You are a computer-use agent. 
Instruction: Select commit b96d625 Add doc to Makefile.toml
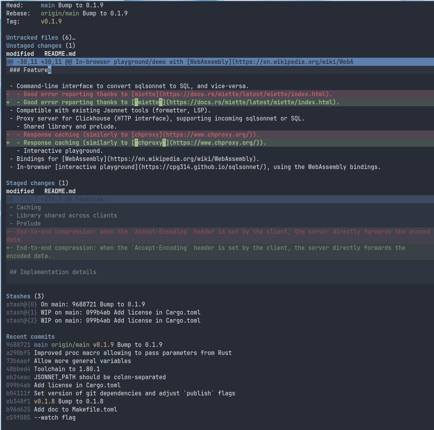click(62, 409)
